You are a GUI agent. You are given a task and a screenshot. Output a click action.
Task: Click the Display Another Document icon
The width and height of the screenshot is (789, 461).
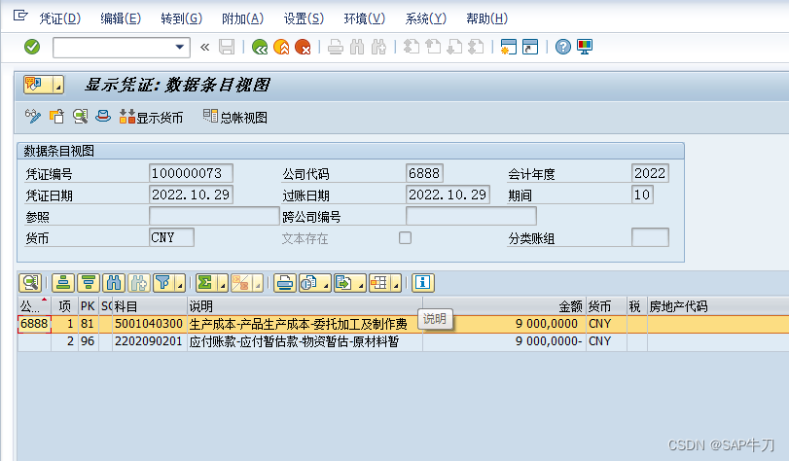(56, 117)
